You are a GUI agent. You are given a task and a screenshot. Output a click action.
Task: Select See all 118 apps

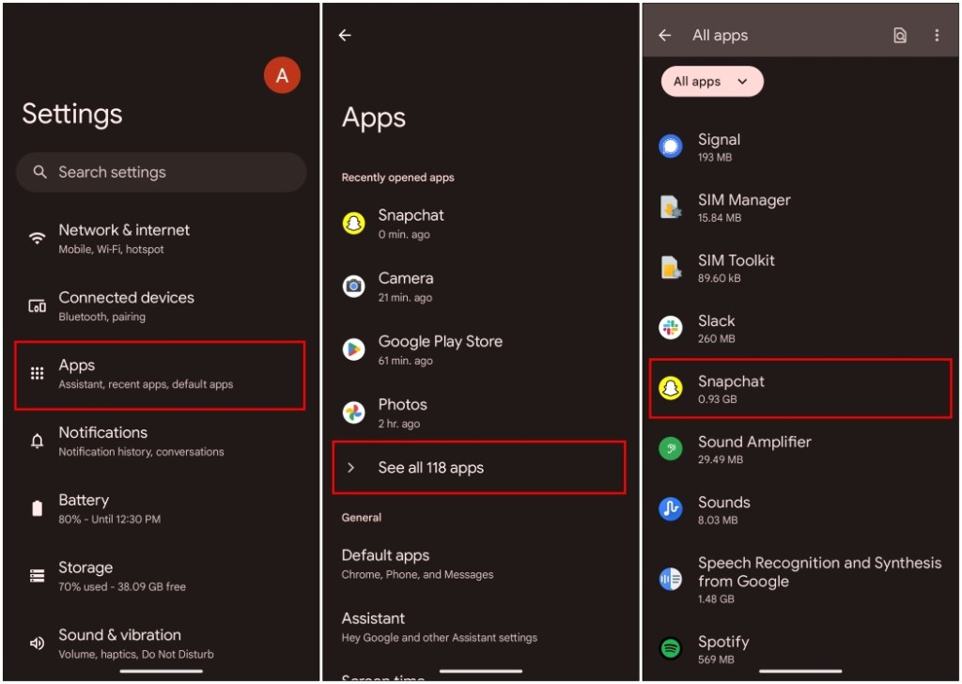(479, 468)
